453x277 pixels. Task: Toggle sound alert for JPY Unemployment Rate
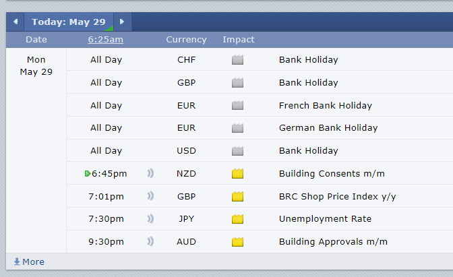coord(150,218)
